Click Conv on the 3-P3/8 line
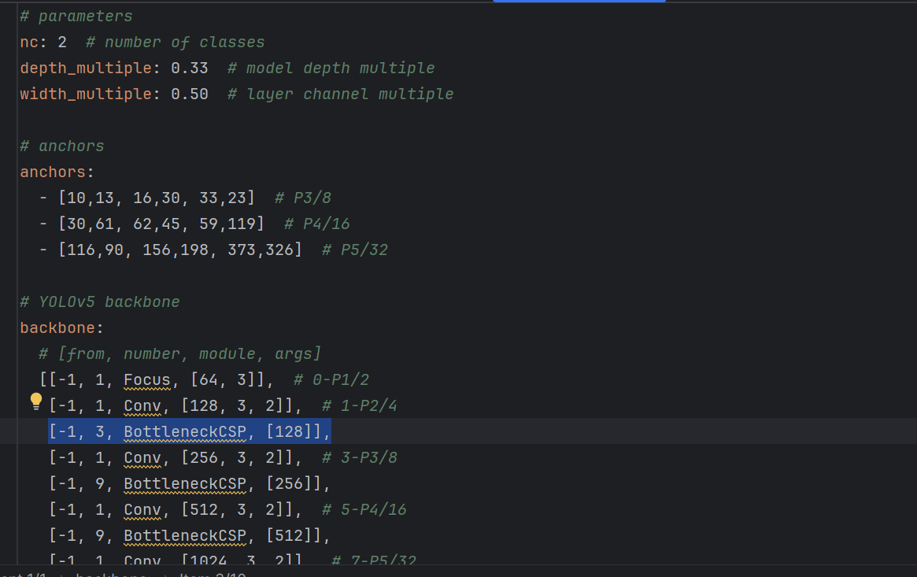The height and width of the screenshot is (577, 917). (142, 457)
